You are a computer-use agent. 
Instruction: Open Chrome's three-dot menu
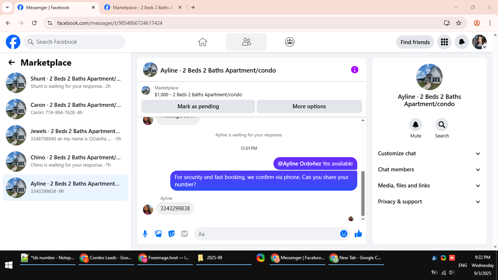(490, 23)
